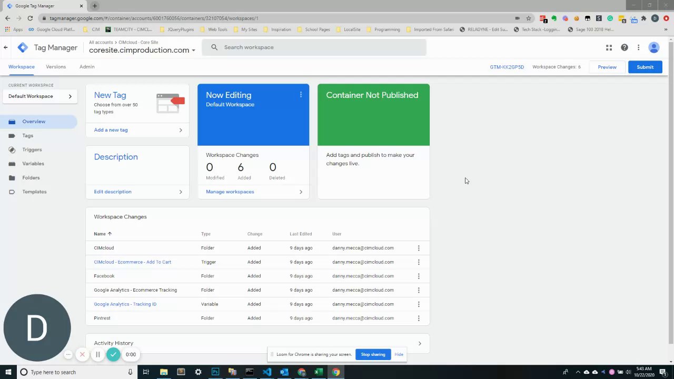Bookmark this page with the star icon
Screen dimensions: 674x379
(x=529, y=18)
